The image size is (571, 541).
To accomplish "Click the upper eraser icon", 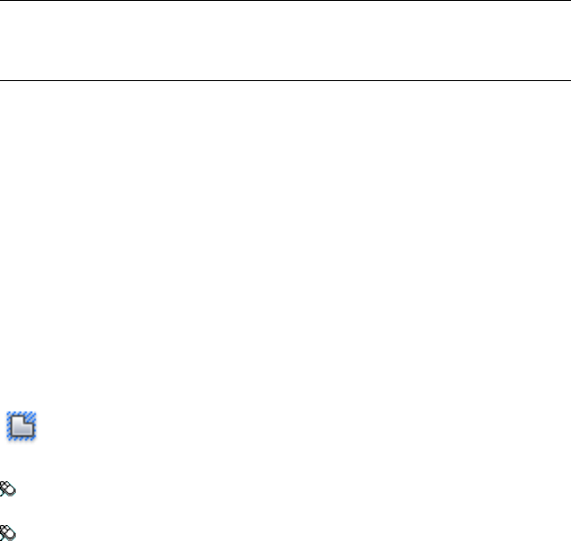I will pyautogui.click(x=8, y=489).
